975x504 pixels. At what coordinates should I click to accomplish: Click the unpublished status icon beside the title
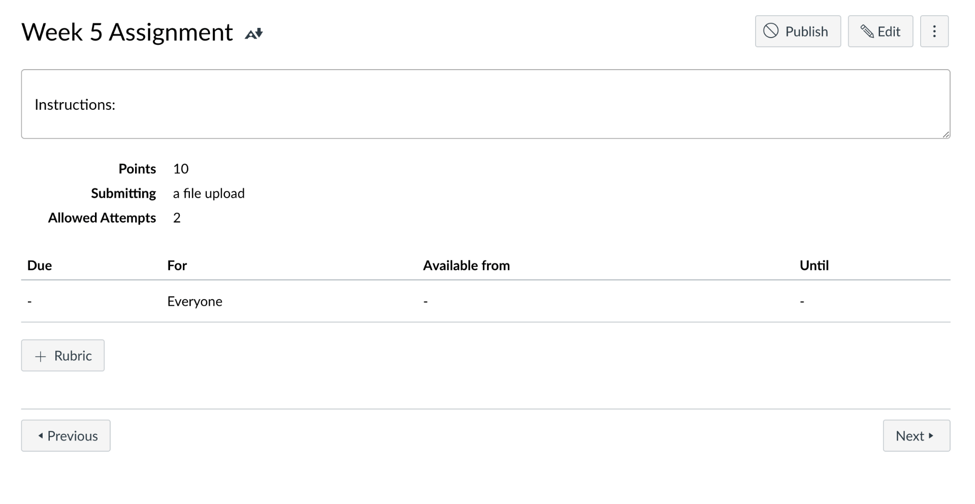point(253,33)
